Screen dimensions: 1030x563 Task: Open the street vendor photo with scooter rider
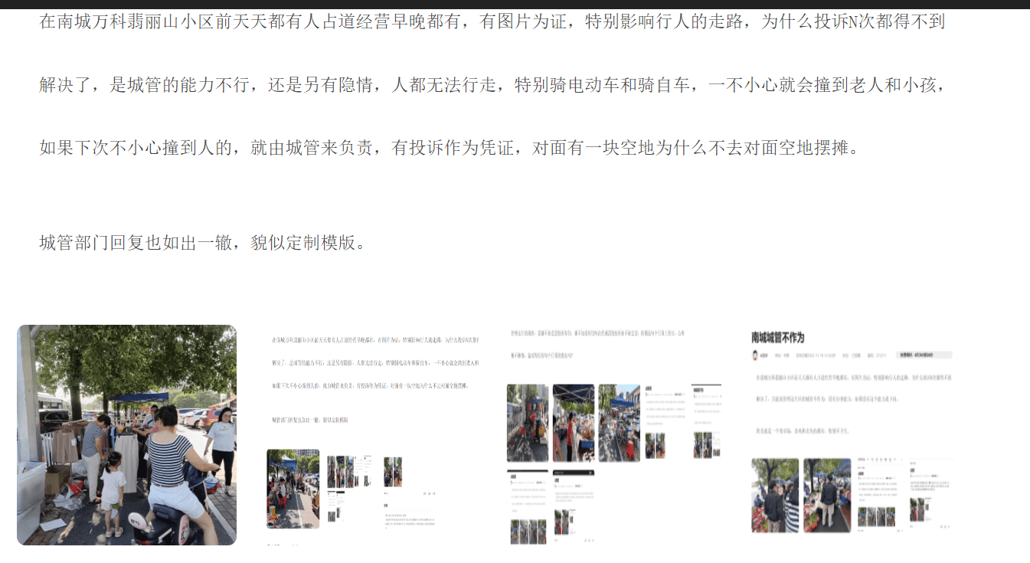(x=126, y=435)
